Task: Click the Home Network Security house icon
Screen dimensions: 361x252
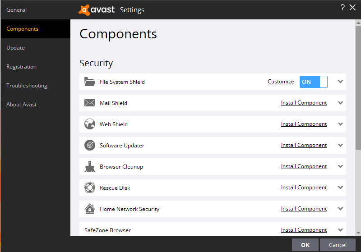Action: (89, 209)
